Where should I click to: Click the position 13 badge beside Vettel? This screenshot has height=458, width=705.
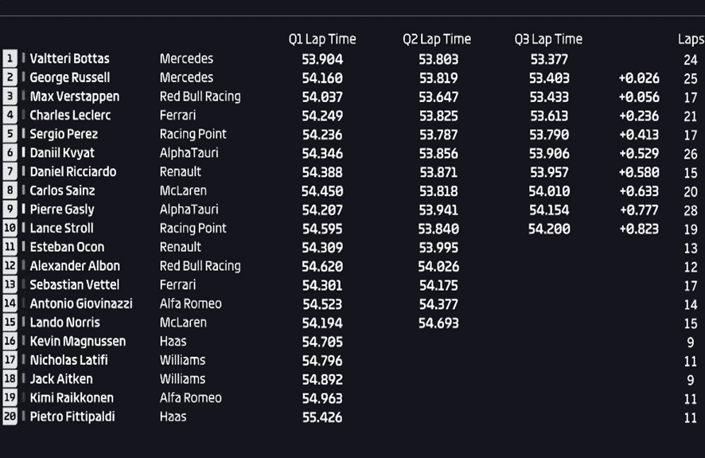(10, 284)
